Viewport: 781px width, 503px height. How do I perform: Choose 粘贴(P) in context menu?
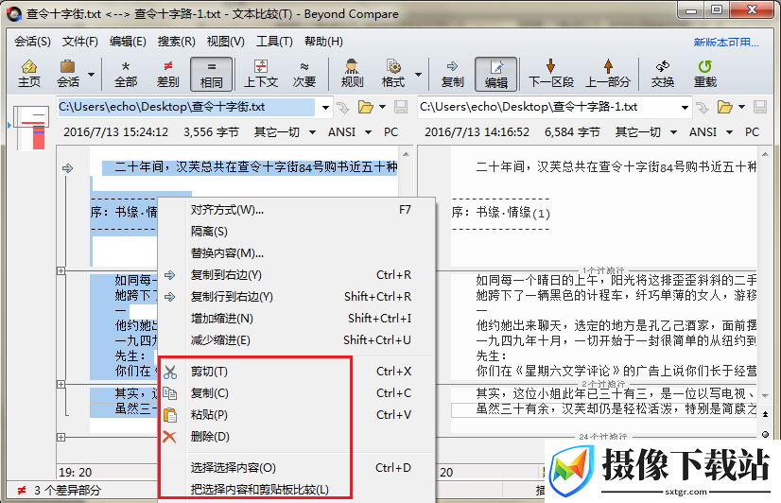299,415
